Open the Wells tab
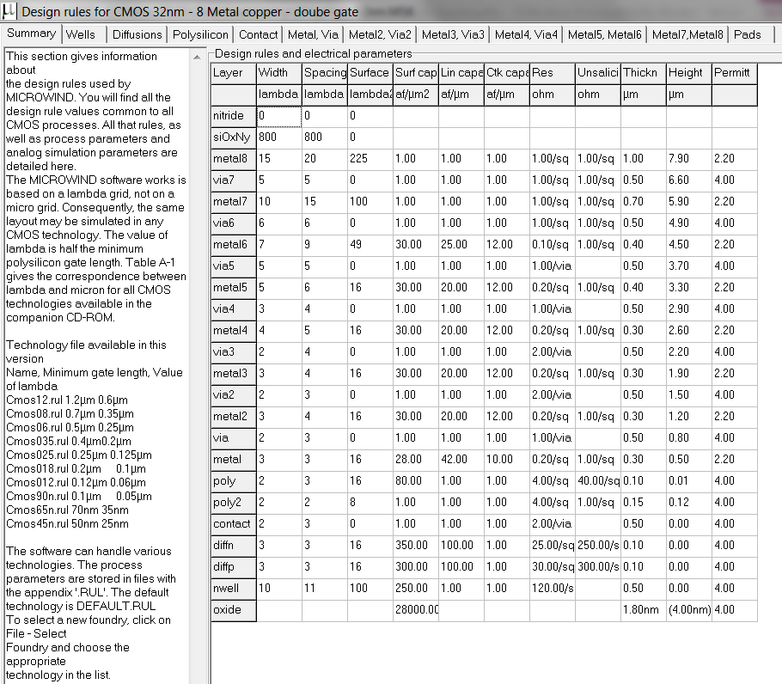Viewport: 782px width, 684px height. point(84,34)
